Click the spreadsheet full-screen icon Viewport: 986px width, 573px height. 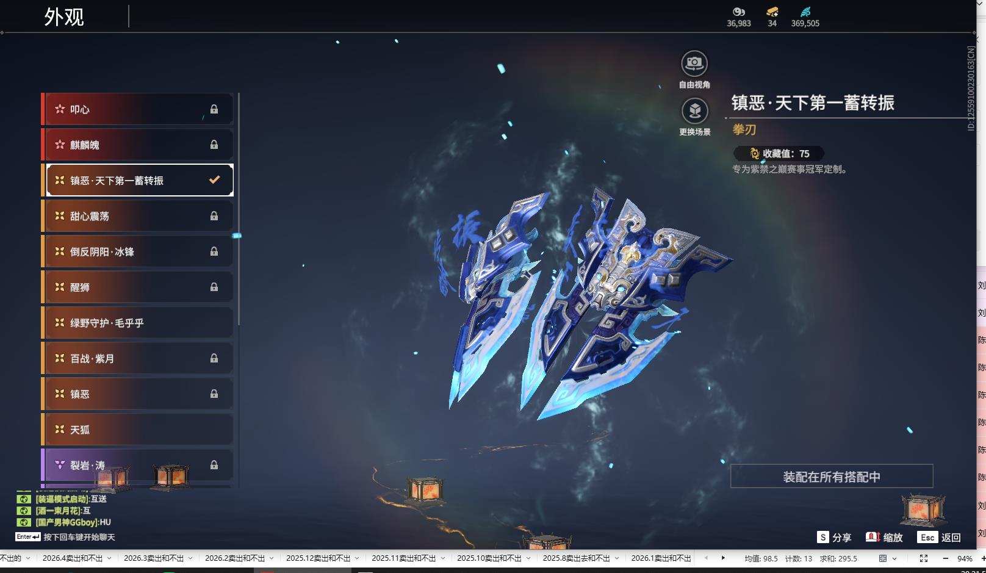tap(924, 558)
